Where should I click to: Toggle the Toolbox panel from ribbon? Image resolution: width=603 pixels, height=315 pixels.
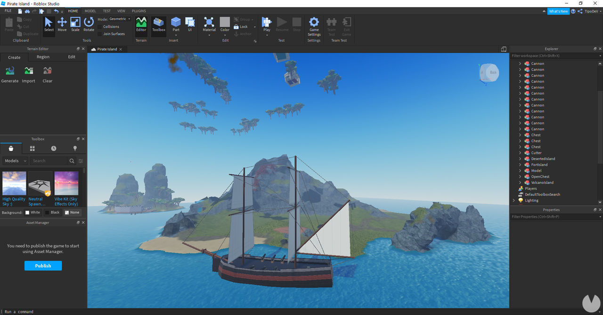pos(159,24)
